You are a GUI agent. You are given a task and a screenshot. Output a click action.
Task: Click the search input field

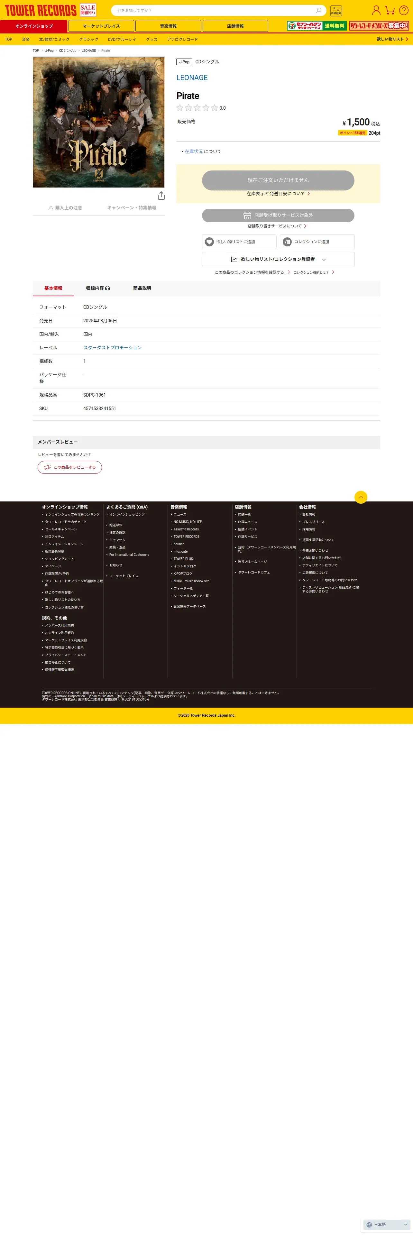click(215, 10)
